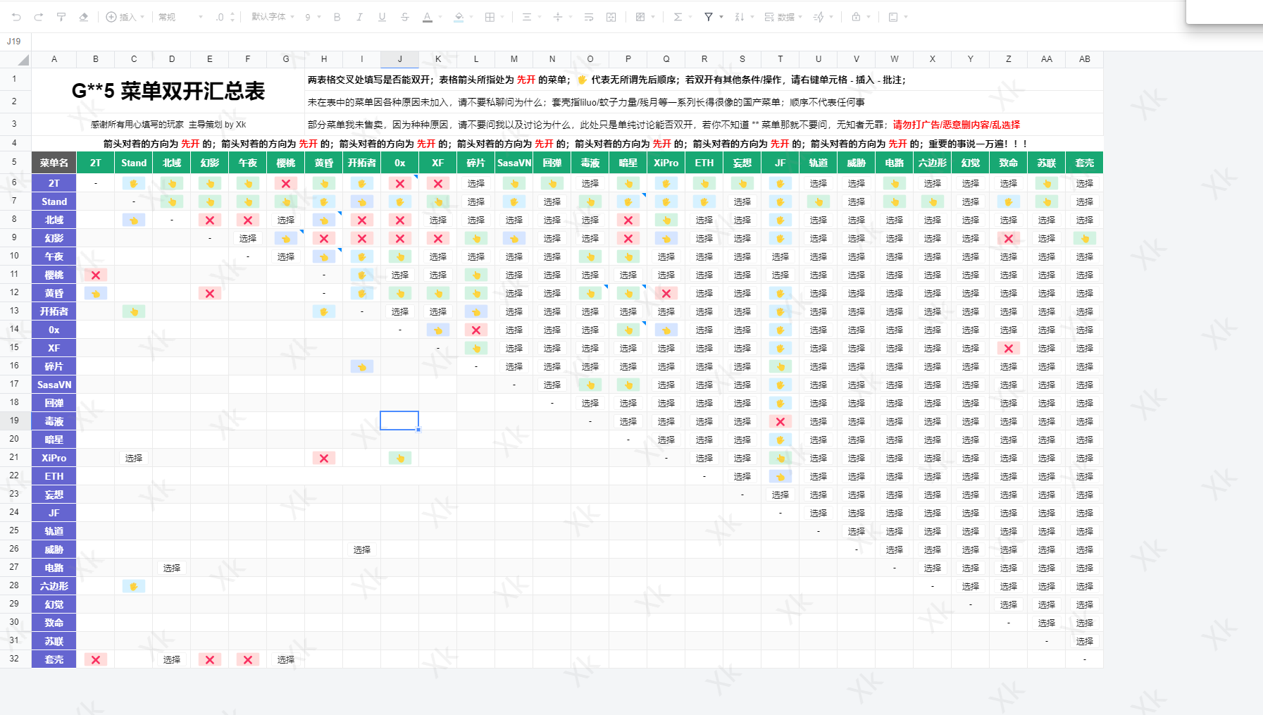Image resolution: width=1263 pixels, height=715 pixels.
Task: Open the cell borders tool
Action: (x=490, y=17)
